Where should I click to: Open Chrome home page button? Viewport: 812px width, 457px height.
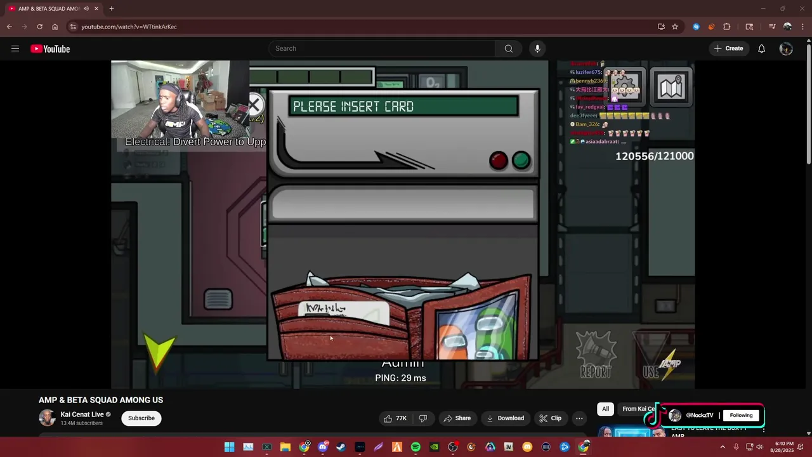coord(55,27)
